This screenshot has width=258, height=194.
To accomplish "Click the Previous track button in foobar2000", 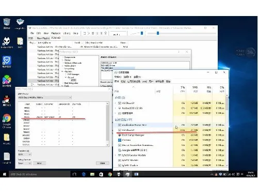I will coord(97,33).
